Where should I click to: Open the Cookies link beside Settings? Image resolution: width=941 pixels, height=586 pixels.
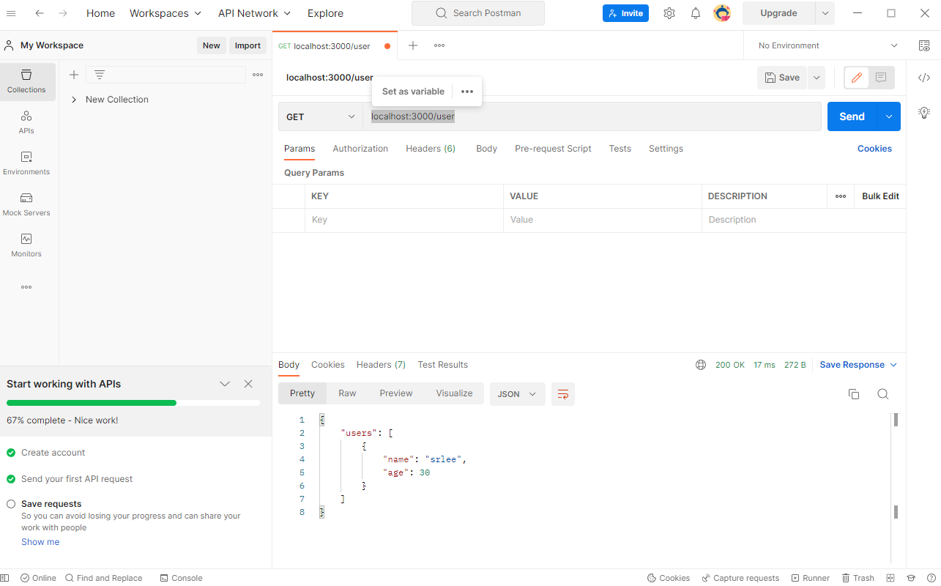tap(874, 149)
